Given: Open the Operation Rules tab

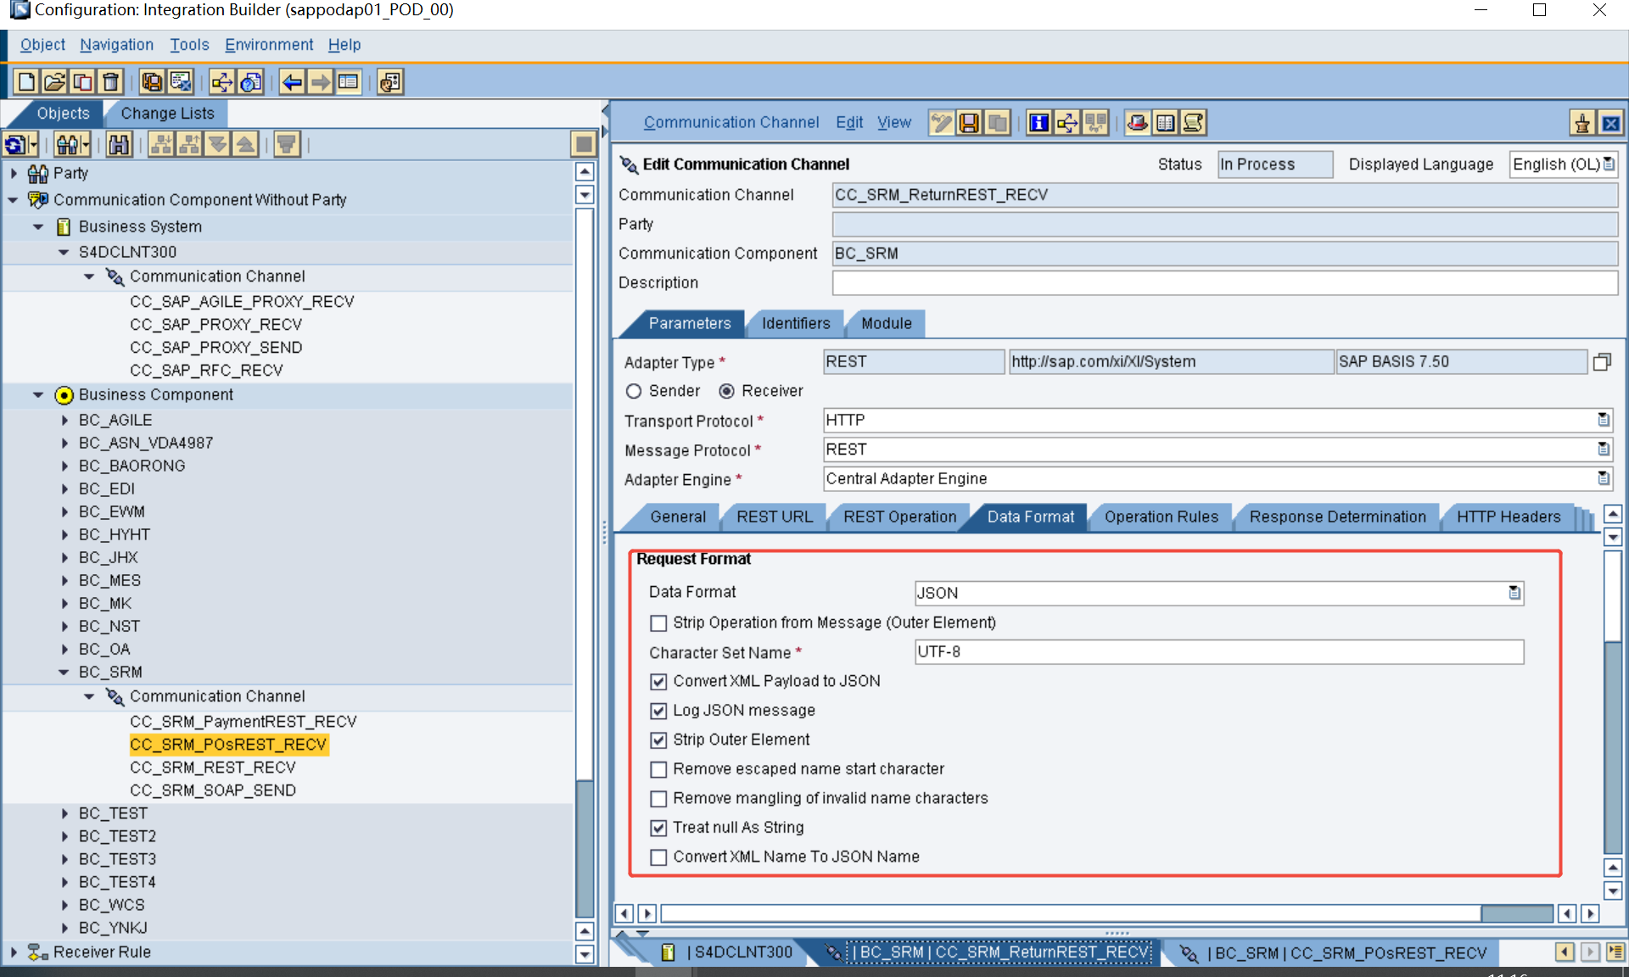Looking at the screenshot, I should click(x=1161, y=516).
